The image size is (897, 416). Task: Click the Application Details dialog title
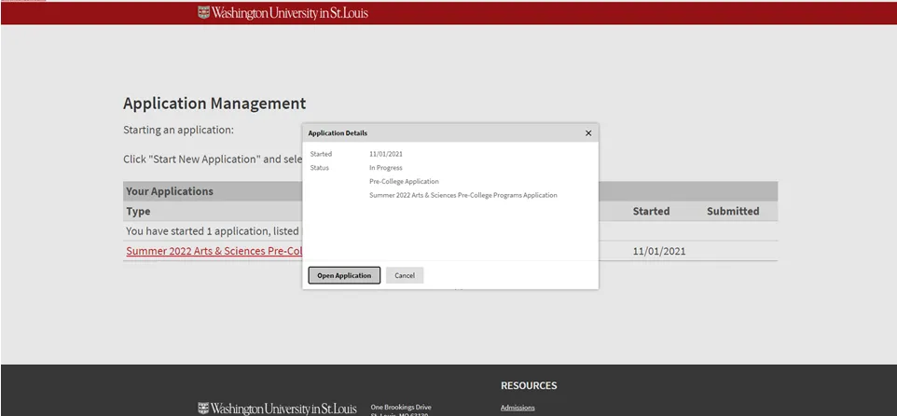[x=338, y=133]
